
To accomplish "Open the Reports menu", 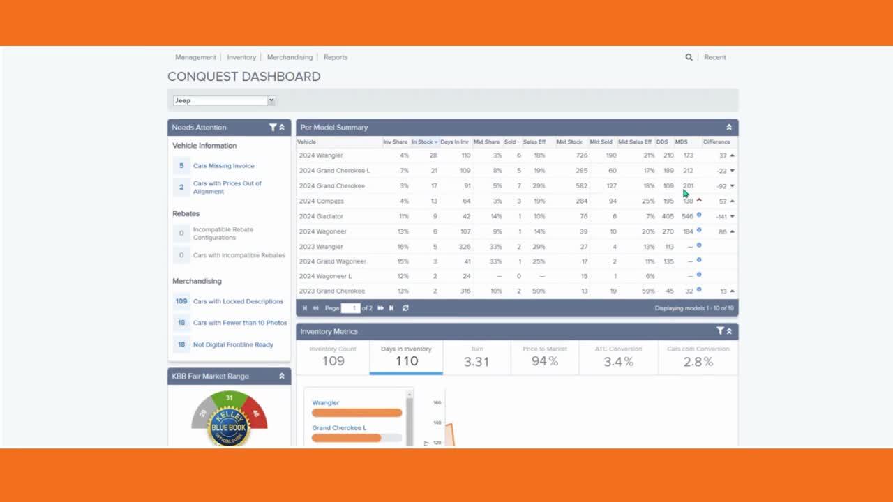I will [x=336, y=57].
